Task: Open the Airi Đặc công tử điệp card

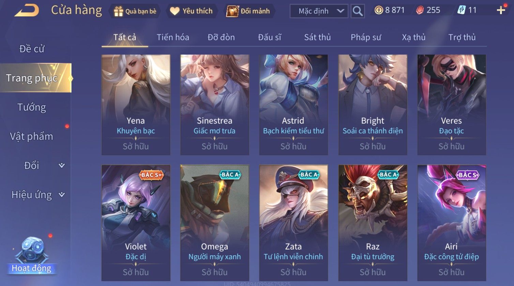Action: 451,223
